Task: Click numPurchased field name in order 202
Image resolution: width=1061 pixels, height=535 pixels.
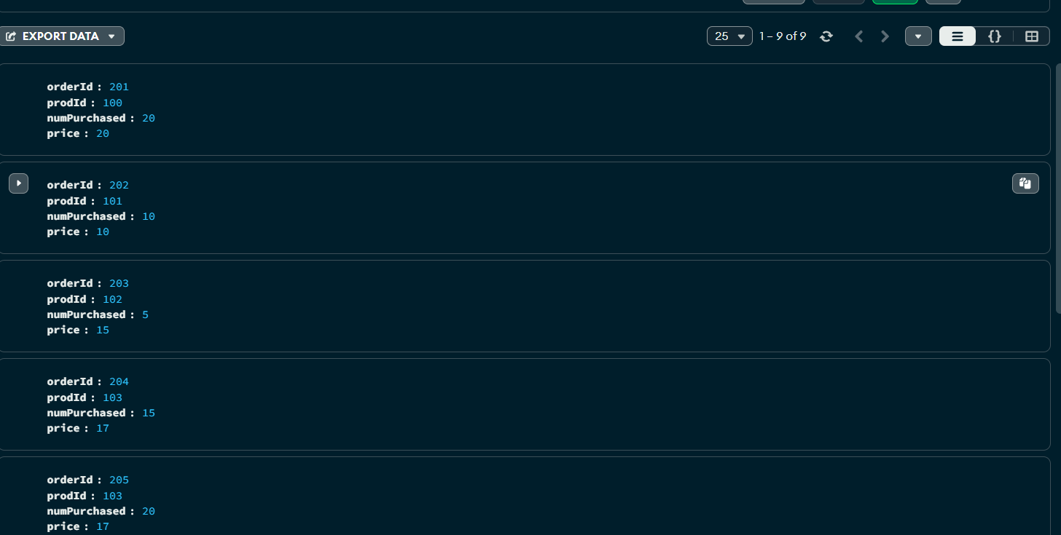Action: (x=86, y=216)
